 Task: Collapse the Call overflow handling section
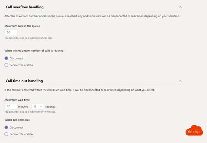[180, 7]
